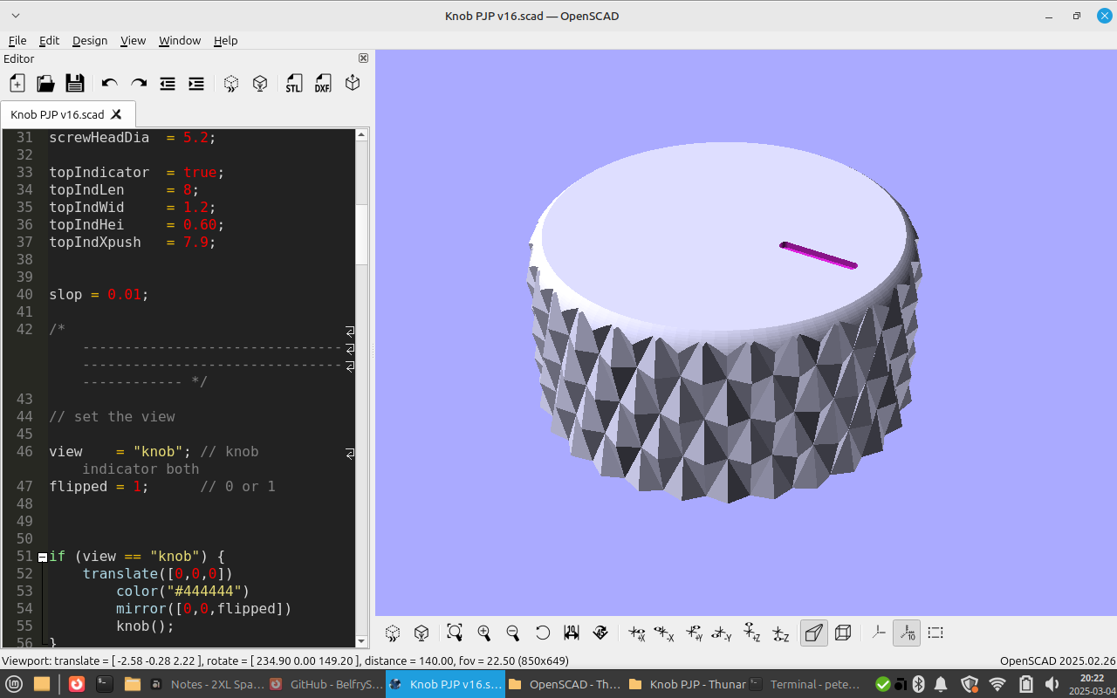Click the Viewport translate status bar text

point(285,661)
